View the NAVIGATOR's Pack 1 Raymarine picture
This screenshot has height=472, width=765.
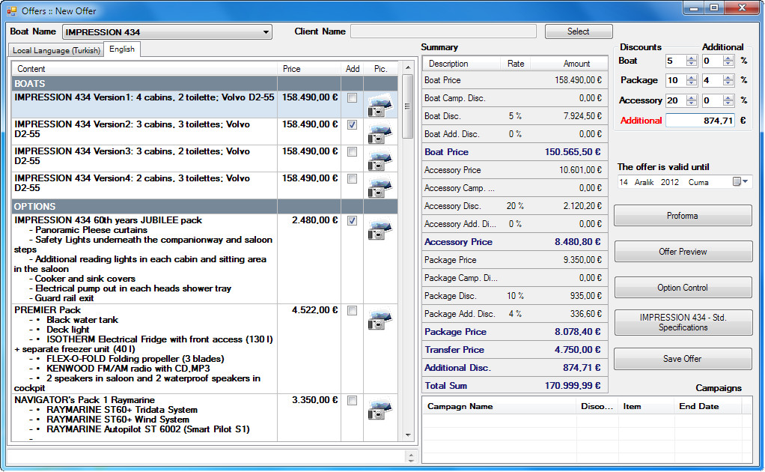click(380, 411)
